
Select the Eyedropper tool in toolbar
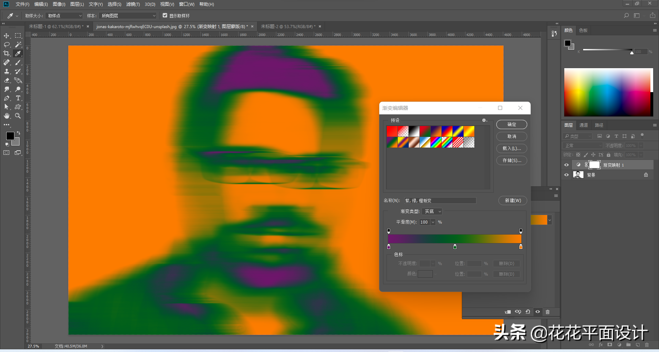[x=18, y=53]
